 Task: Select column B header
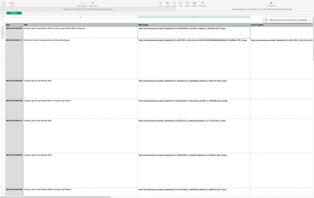81,17
